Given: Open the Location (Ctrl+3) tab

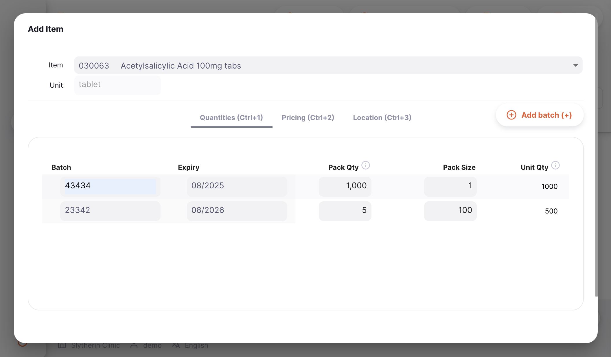Looking at the screenshot, I should (382, 118).
